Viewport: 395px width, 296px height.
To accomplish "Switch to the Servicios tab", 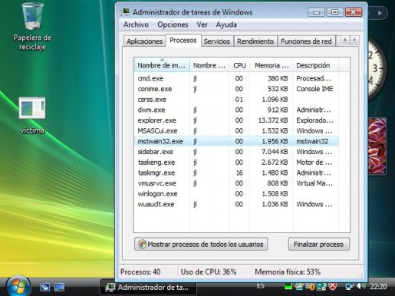I will 217,41.
